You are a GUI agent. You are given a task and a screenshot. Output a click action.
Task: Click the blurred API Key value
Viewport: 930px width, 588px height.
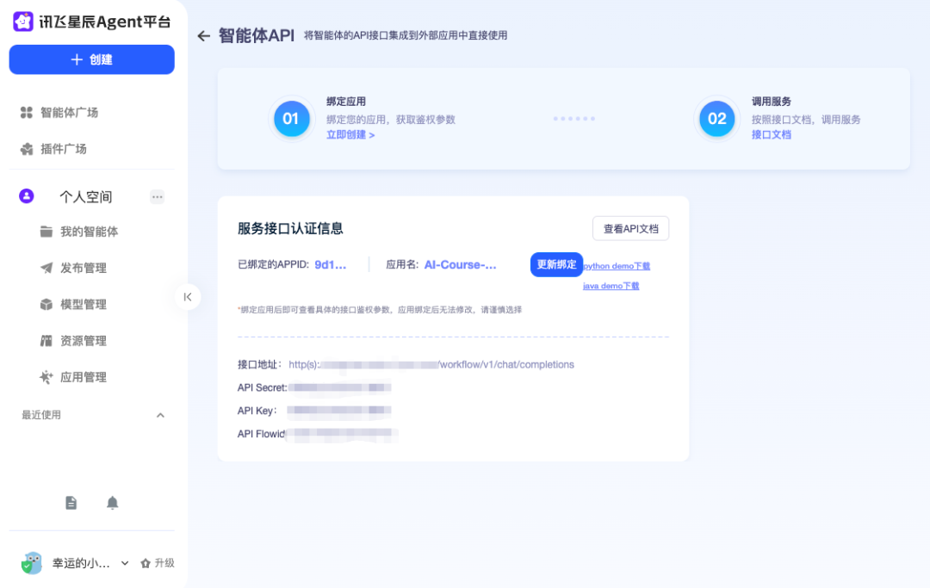pos(339,410)
